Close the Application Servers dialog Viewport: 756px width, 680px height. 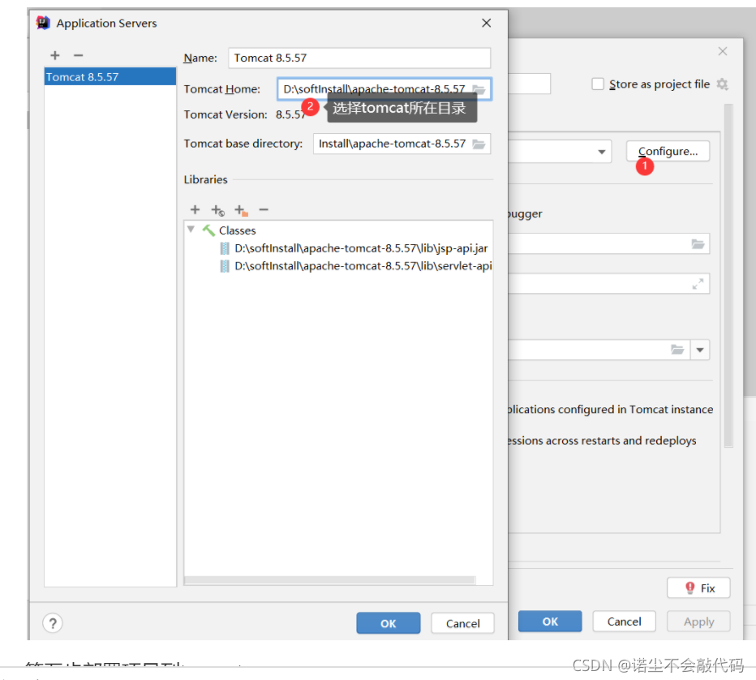click(487, 24)
